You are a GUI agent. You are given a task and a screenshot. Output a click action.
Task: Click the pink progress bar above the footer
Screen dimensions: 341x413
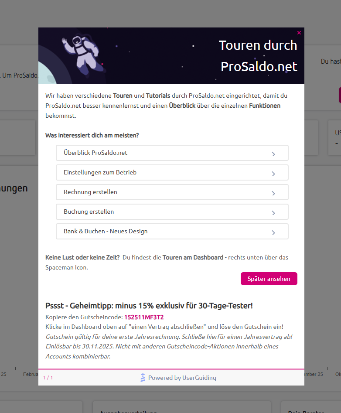[171, 369]
